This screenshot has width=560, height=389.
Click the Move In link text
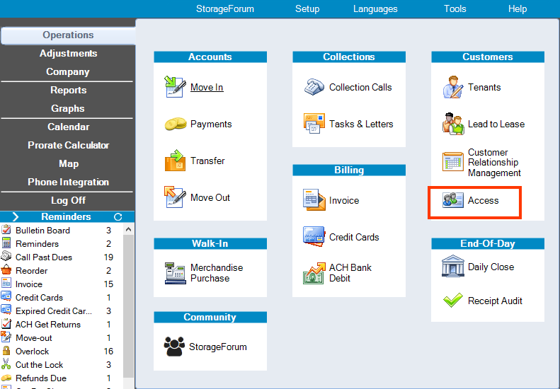pos(207,87)
